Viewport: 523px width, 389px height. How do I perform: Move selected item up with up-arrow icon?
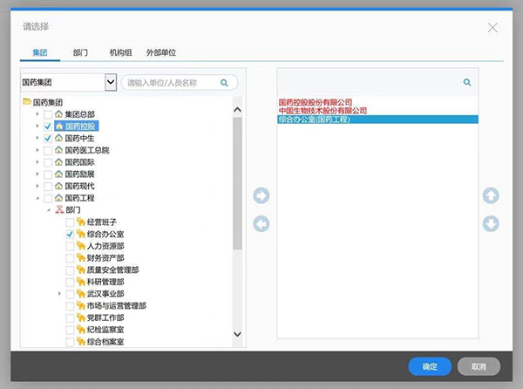491,195
